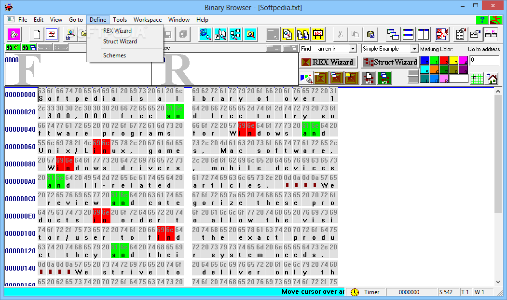Open the Edit menu
The image size is (507, 300).
point(39,20)
